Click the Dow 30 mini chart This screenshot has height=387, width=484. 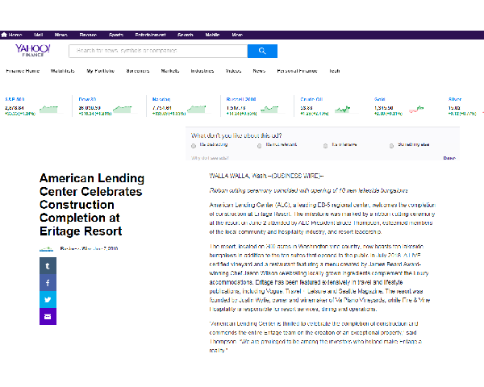point(123,110)
